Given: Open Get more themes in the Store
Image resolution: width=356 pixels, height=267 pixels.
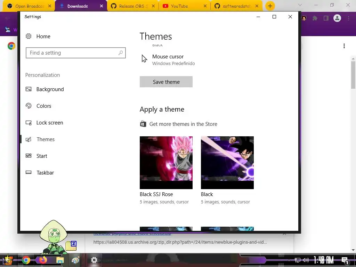Looking at the screenshot, I should pyautogui.click(x=178, y=124).
